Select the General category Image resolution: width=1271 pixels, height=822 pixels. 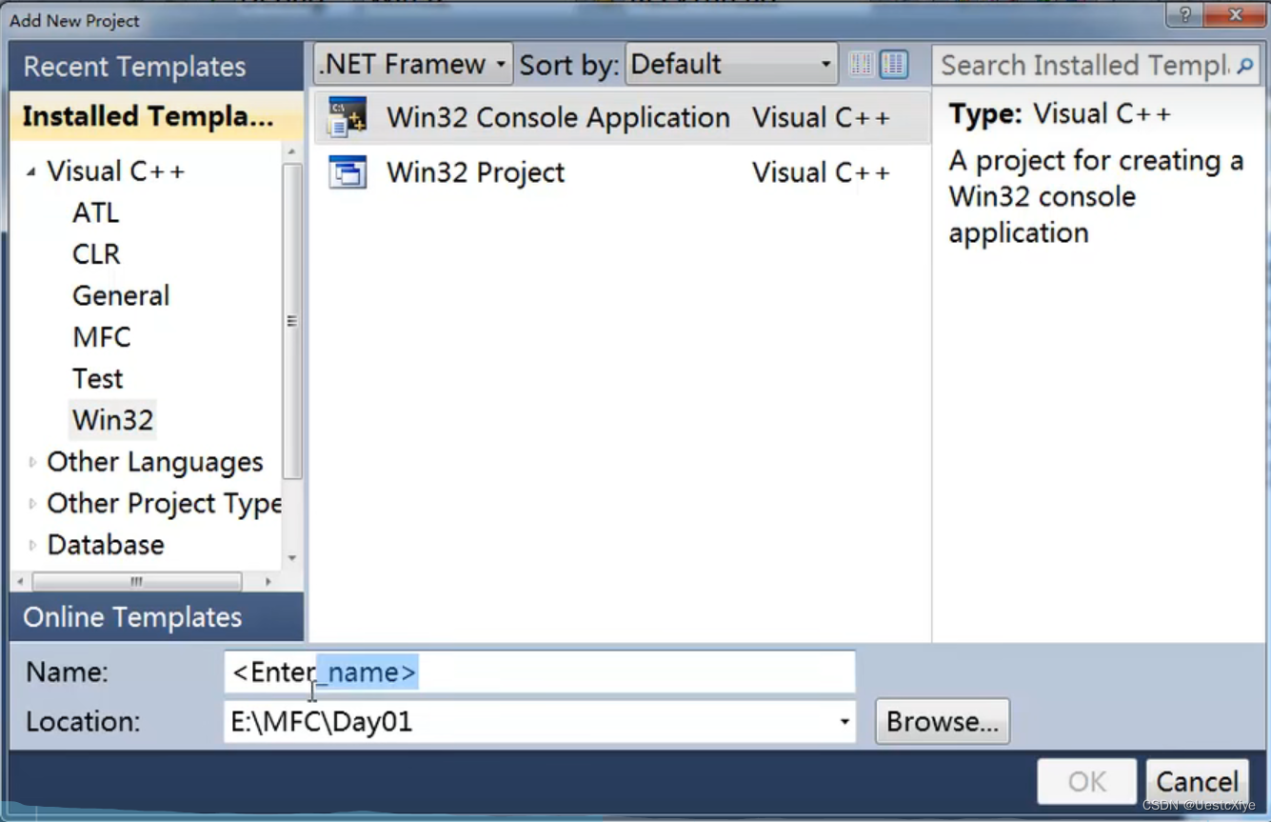coord(121,295)
